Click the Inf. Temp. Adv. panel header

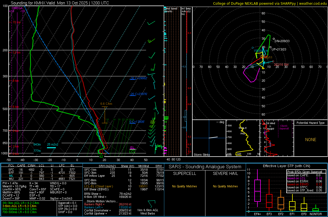click(x=186, y=11)
